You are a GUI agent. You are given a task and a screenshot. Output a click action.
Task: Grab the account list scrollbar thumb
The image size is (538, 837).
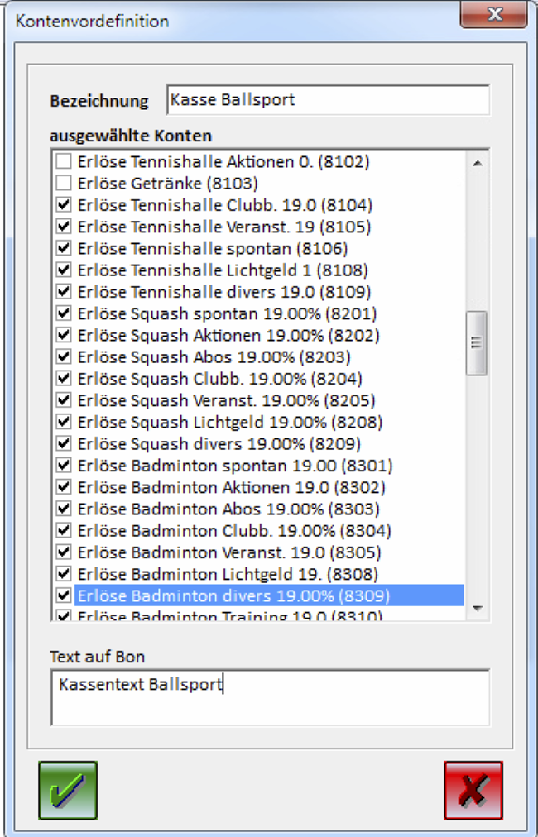(476, 343)
